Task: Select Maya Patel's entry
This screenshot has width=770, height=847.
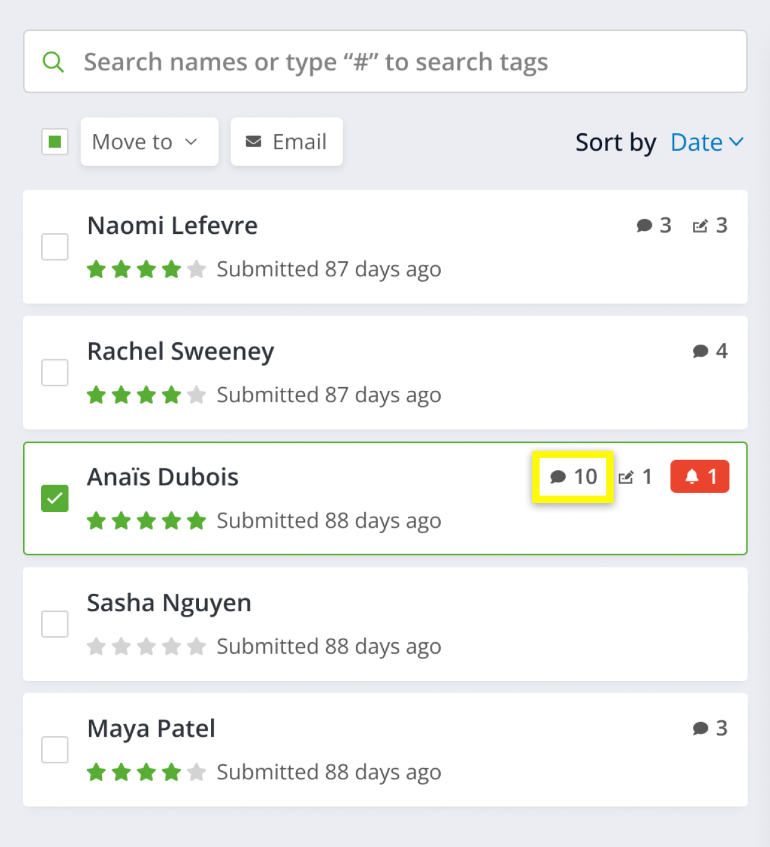Action: (x=55, y=749)
